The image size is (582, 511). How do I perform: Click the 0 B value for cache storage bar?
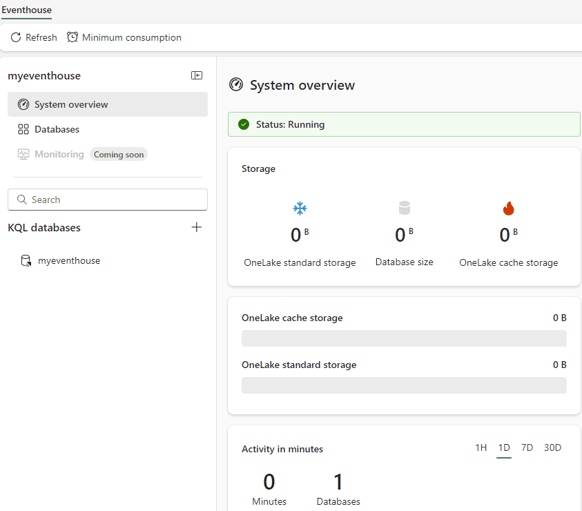click(560, 318)
